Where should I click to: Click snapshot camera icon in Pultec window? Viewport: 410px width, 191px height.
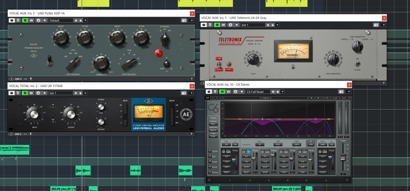click(184, 21)
